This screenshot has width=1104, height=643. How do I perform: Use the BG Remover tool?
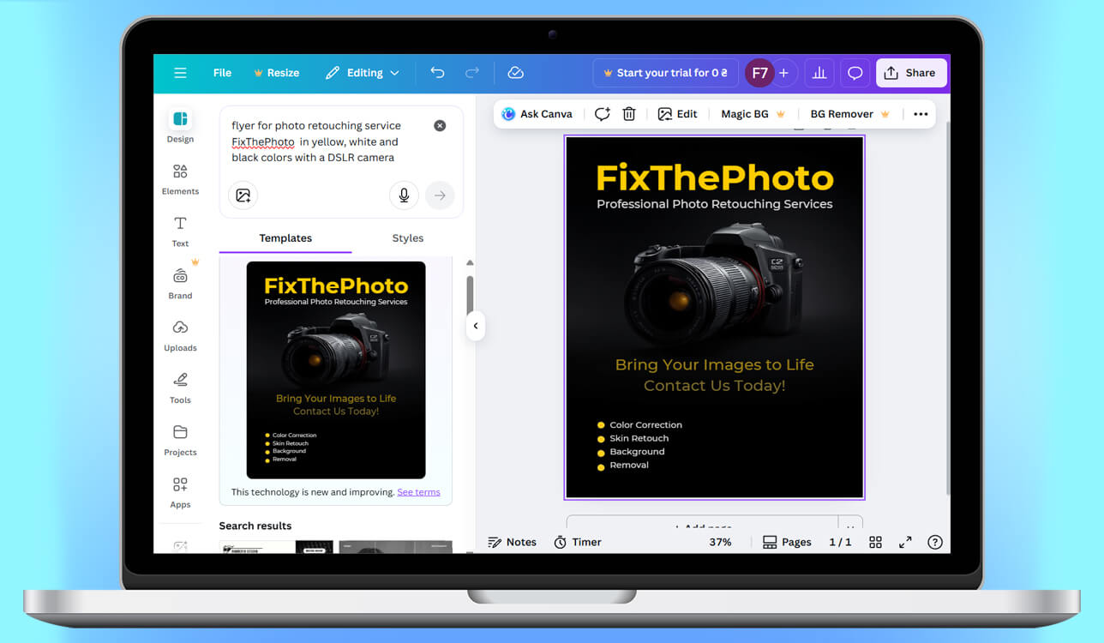(850, 114)
